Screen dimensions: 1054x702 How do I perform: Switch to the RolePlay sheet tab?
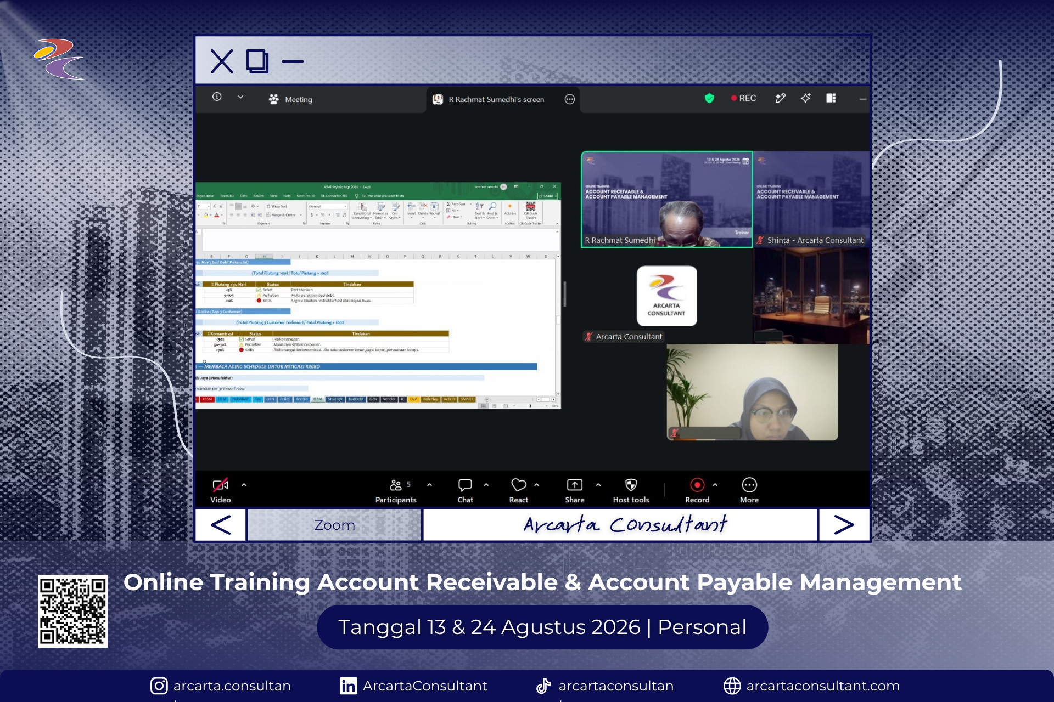pyautogui.click(x=430, y=399)
